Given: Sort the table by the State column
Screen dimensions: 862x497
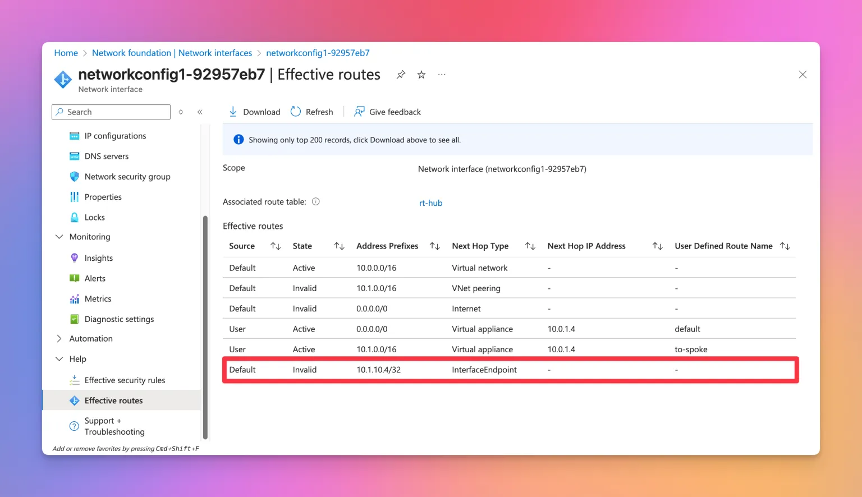Looking at the screenshot, I should point(339,246).
